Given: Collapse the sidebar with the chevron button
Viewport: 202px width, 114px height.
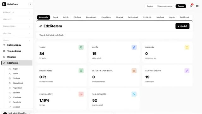Looking at the screenshot, I should [x=30, y=4].
